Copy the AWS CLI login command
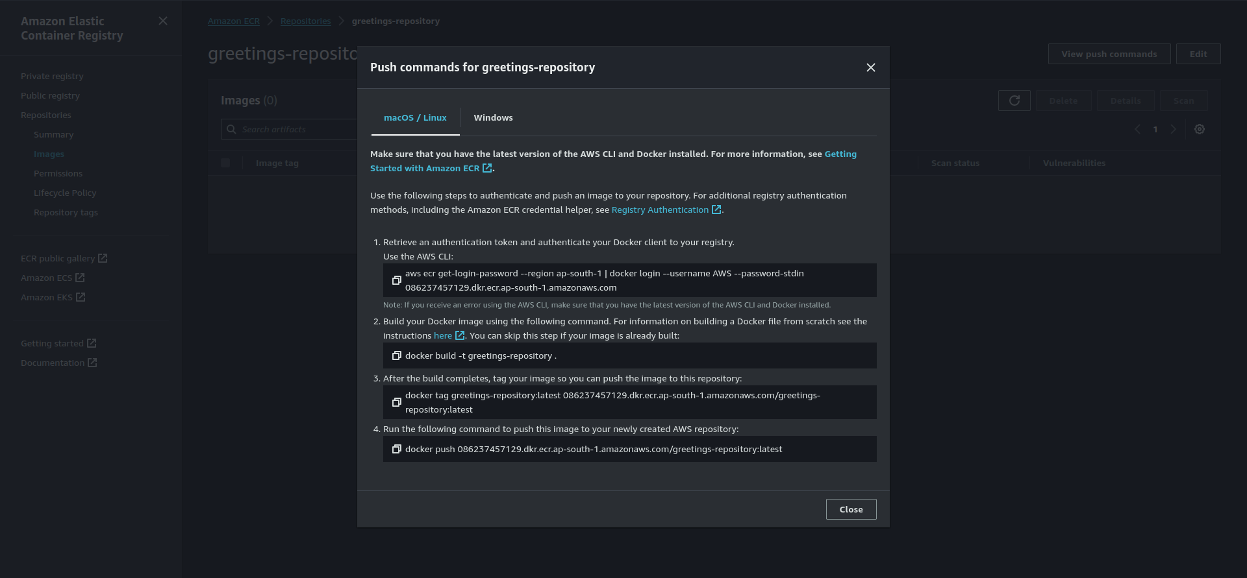The height and width of the screenshot is (578, 1247). pyautogui.click(x=396, y=280)
